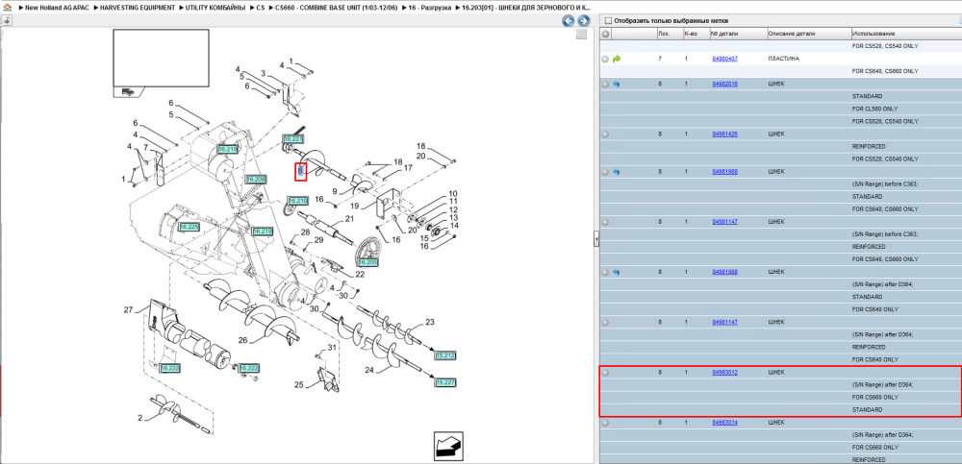
Task: Sort by 'Описание детали' column header
Action: point(809,34)
